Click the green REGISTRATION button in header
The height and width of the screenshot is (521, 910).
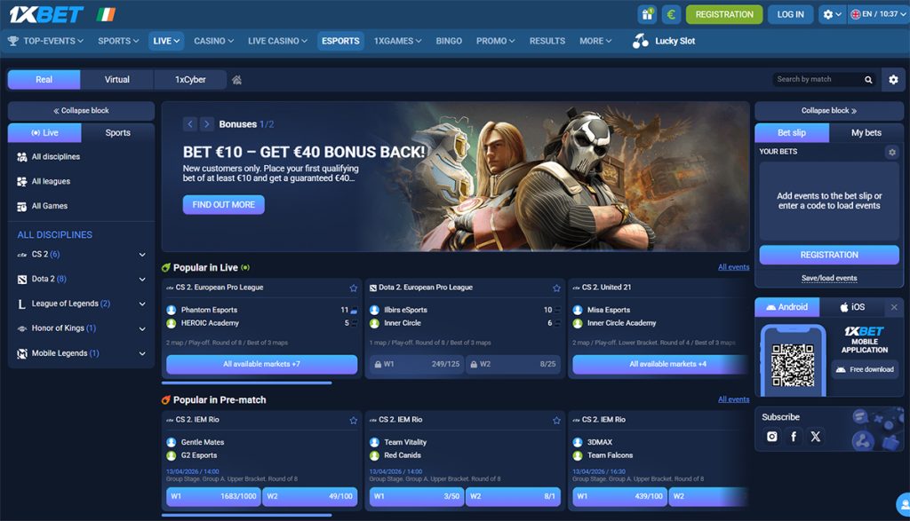[x=724, y=14]
